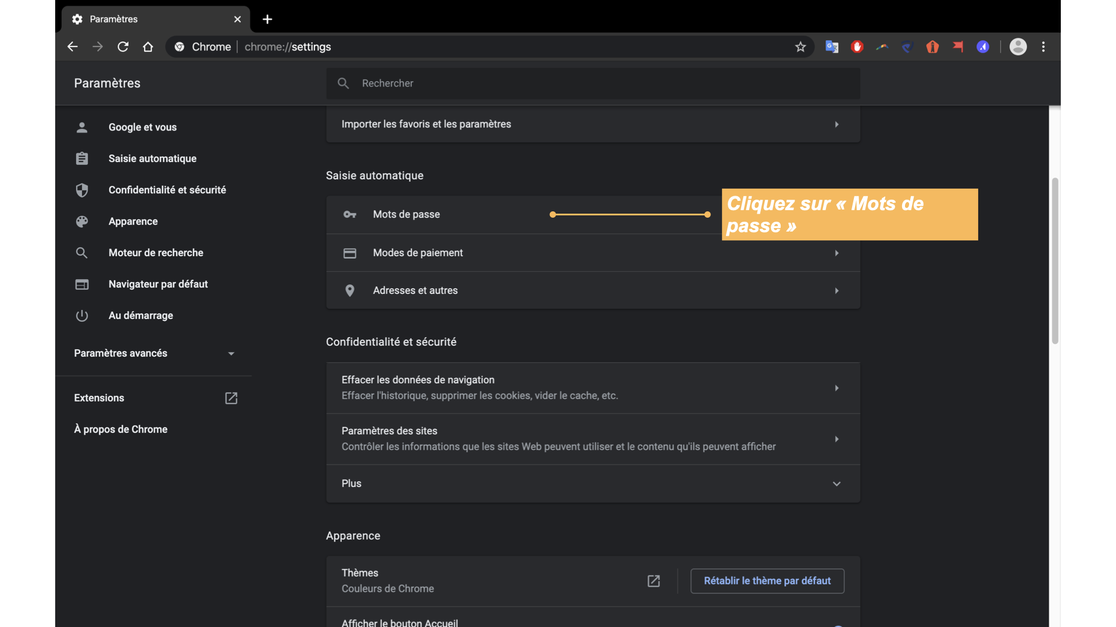
Task: Open Apparence in sidebar
Action: tap(133, 221)
